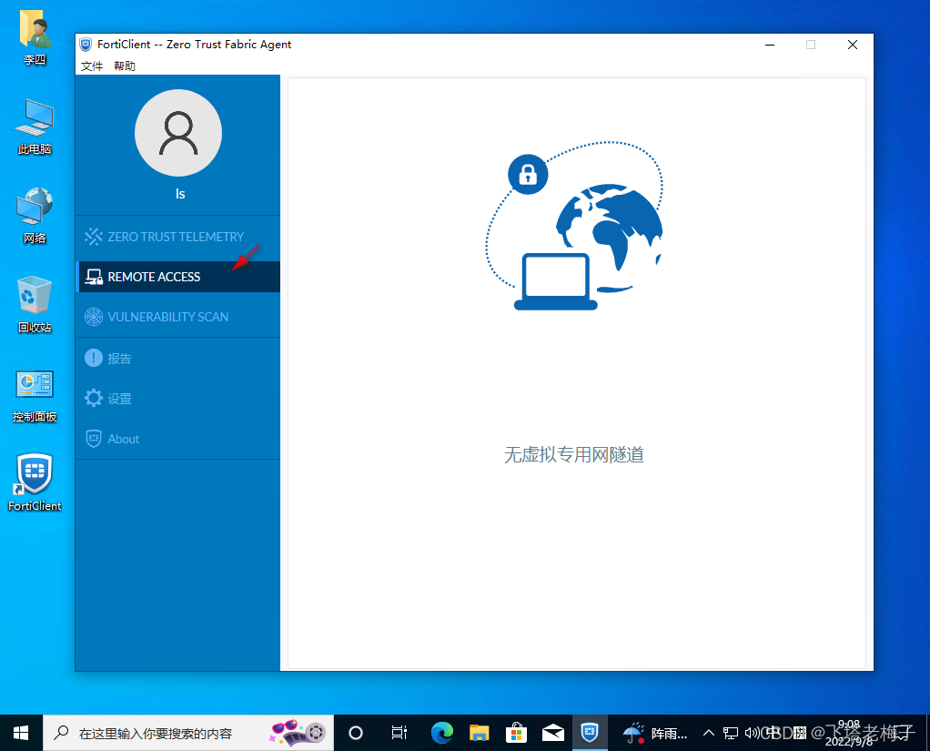Image resolution: width=930 pixels, height=751 pixels.
Task: Click the Vulnerability Scan radar icon
Action: [x=93, y=317]
